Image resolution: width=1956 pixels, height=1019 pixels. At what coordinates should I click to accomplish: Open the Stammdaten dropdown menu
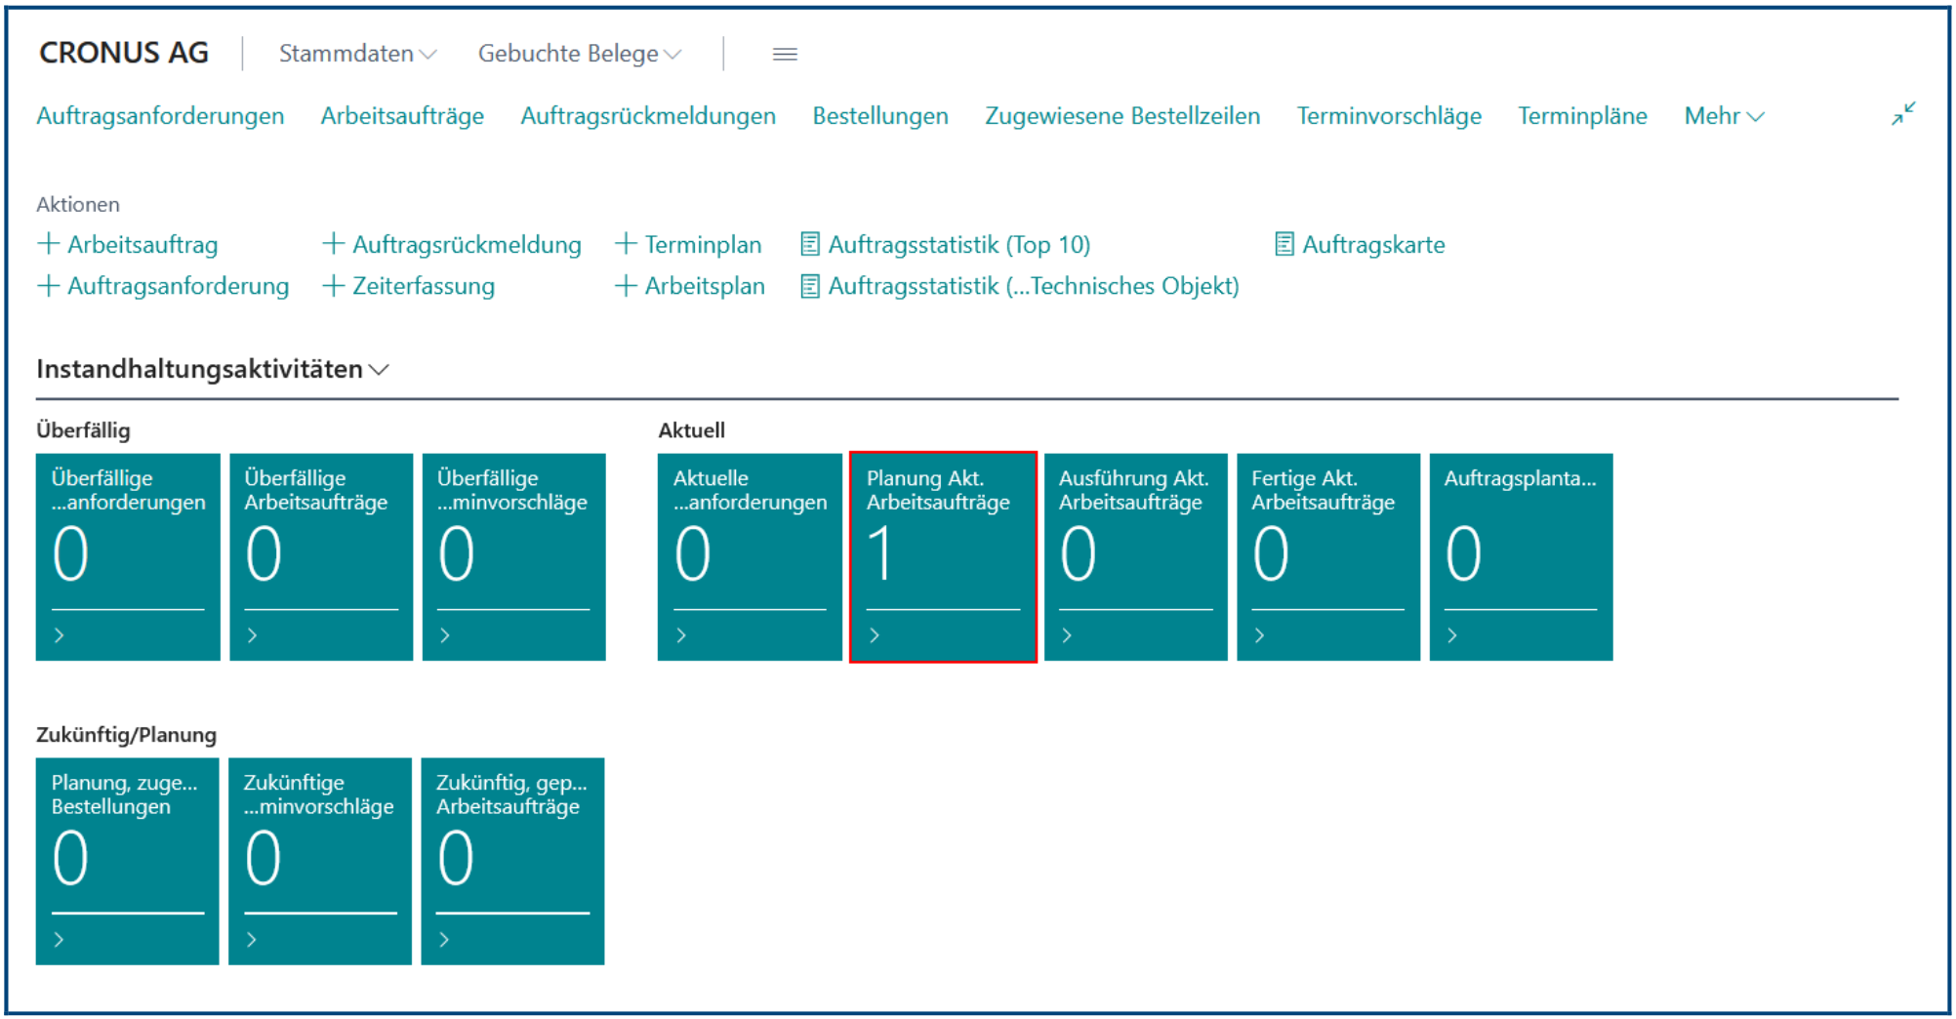coord(357,54)
